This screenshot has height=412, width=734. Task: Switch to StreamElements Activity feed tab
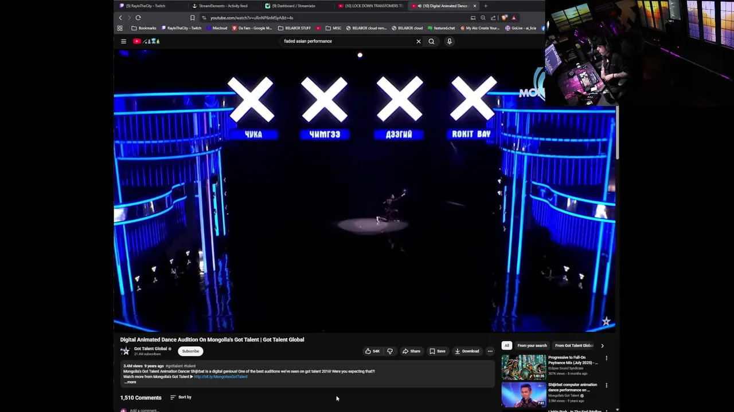pos(223,6)
